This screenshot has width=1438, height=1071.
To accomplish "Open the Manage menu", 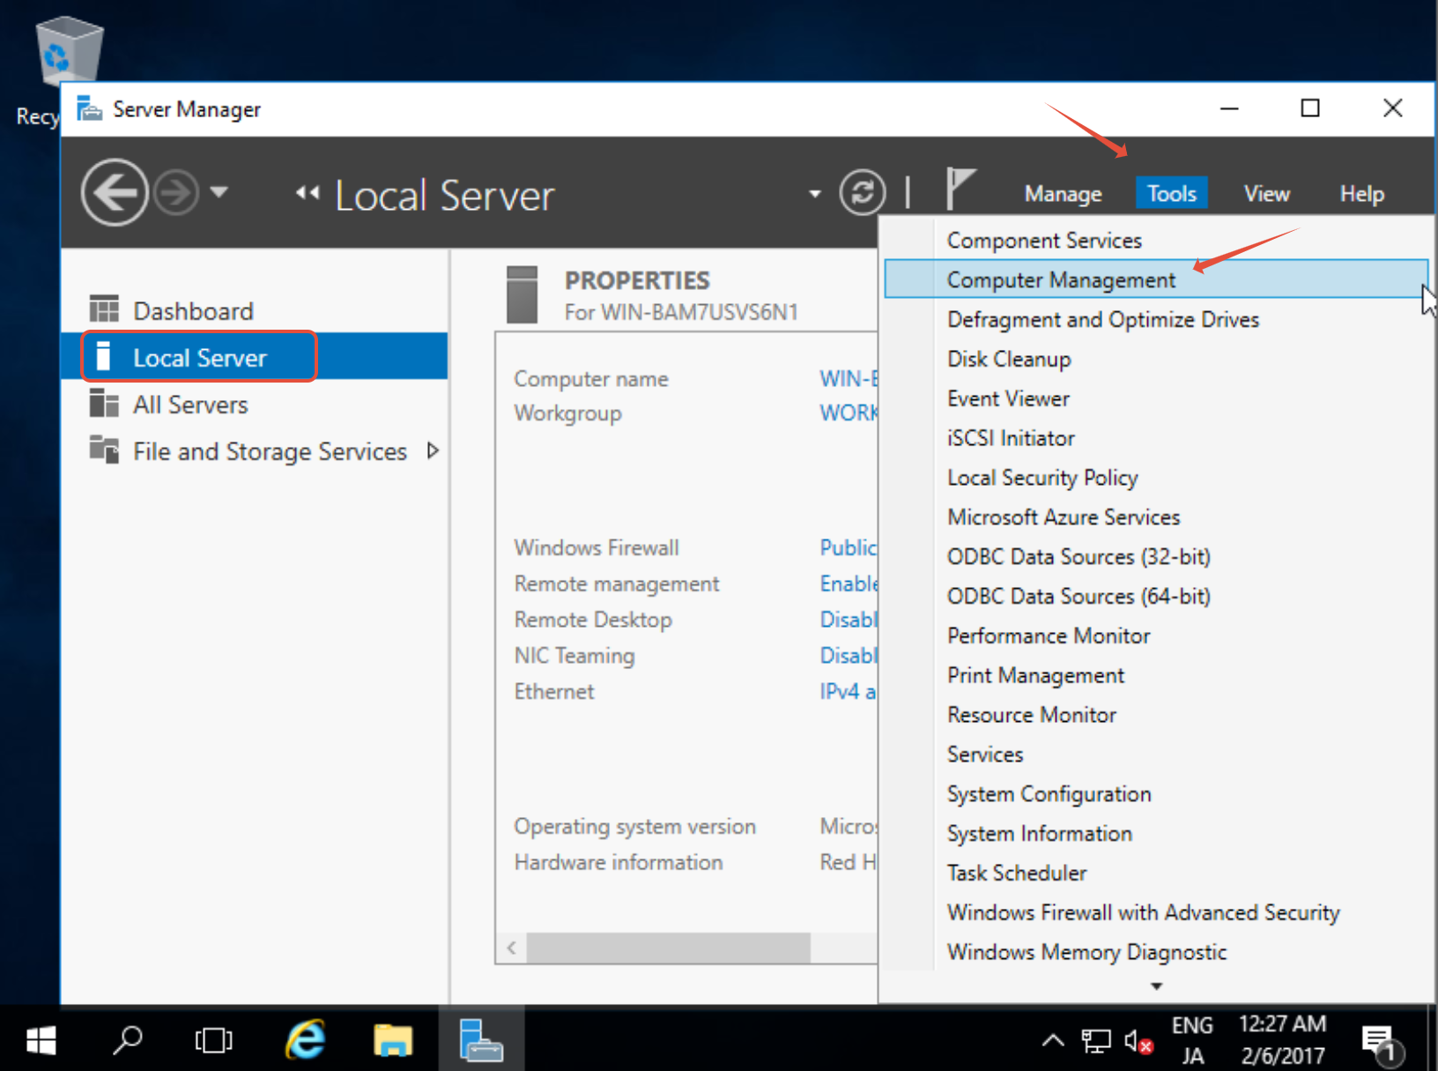I will coord(1062,193).
